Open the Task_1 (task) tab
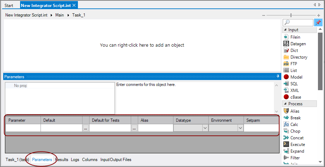This screenshot has height=167, width=325. [17, 160]
